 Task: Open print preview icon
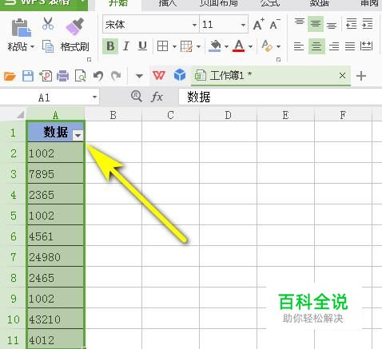coord(80,76)
